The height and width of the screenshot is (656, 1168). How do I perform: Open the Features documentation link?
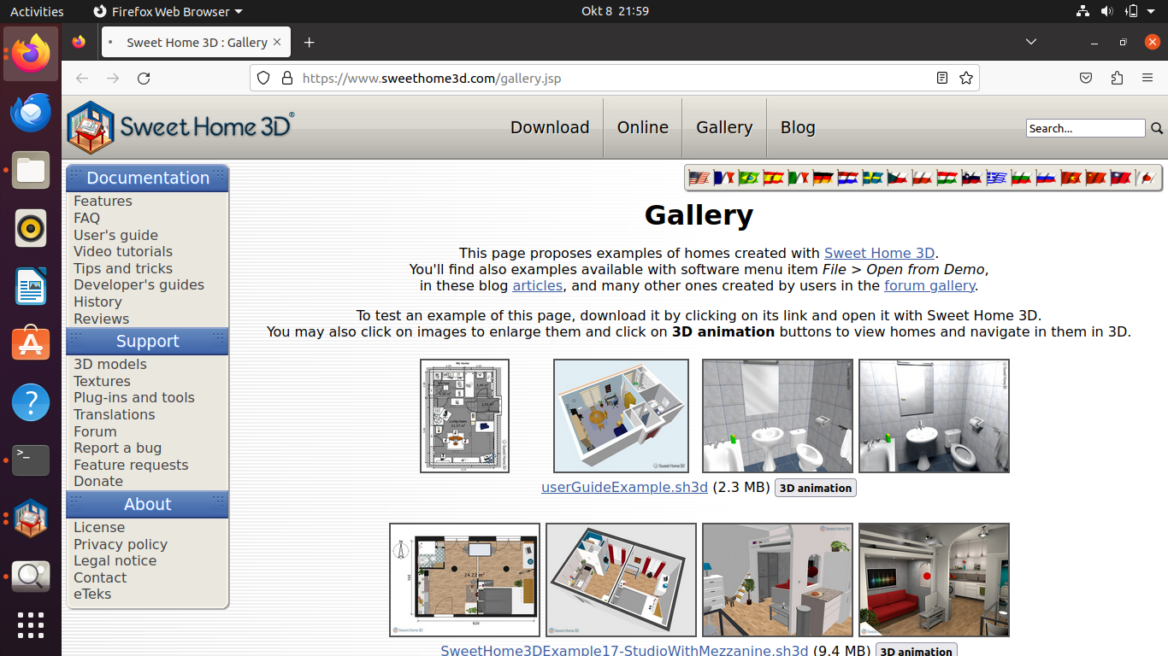pyautogui.click(x=103, y=201)
